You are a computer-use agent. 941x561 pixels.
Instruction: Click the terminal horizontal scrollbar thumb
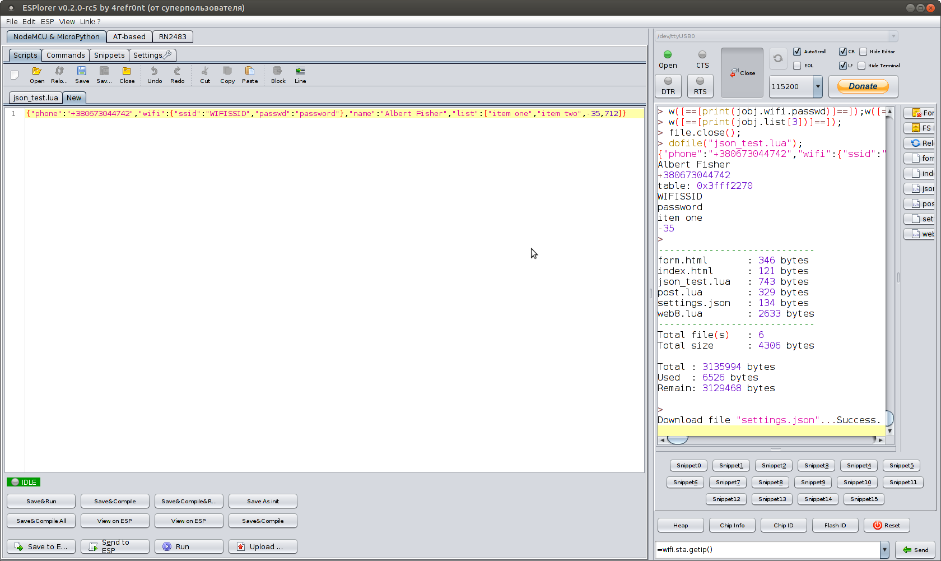677,440
